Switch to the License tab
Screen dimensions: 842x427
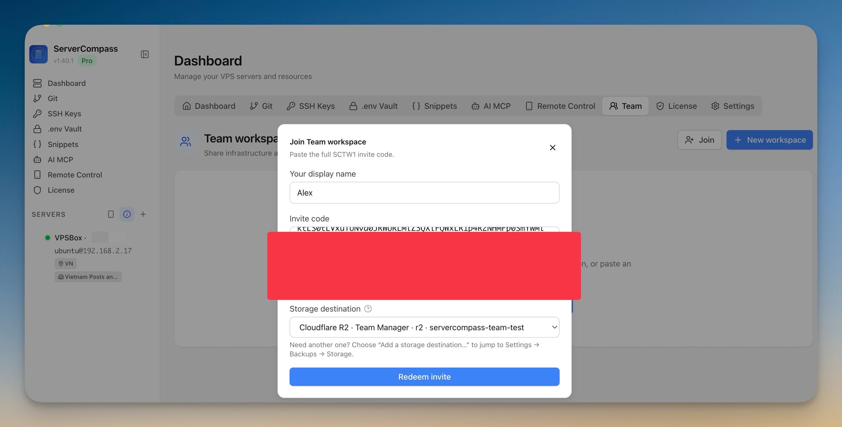pos(676,106)
